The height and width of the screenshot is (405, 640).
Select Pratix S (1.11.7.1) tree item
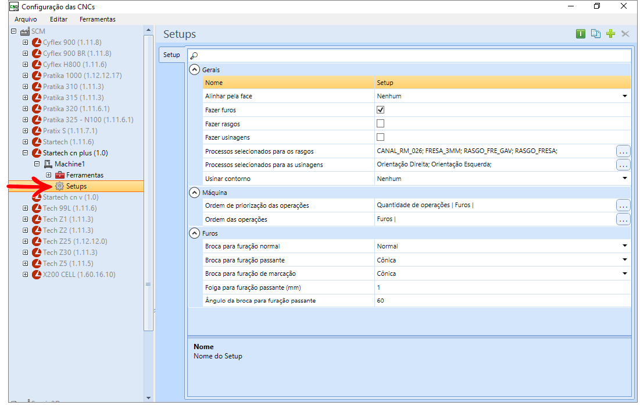click(x=70, y=131)
